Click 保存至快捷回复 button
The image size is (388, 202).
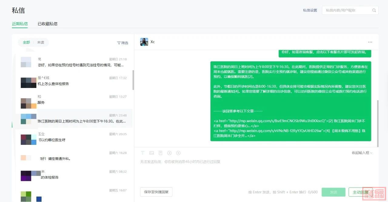[156, 192]
